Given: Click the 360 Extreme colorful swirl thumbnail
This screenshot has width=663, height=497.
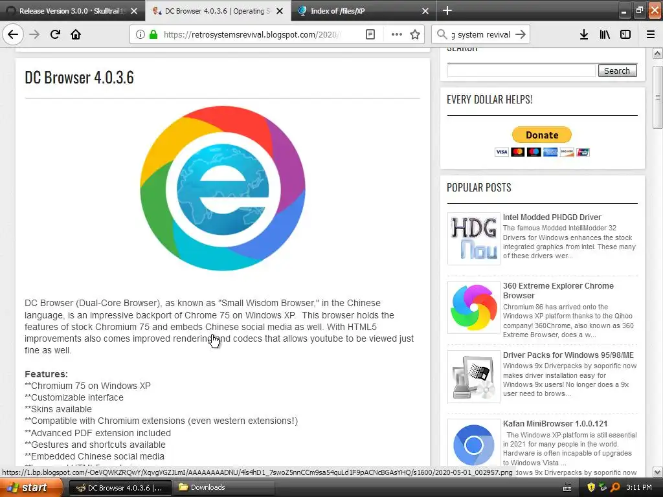Looking at the screenshot, I should click(473, 307).
